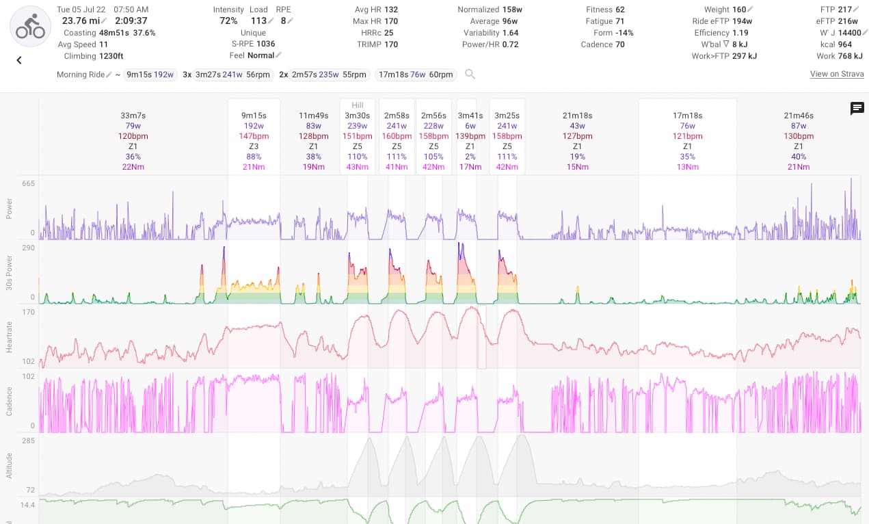Click the cycling activity type icon
Screen dimensions: 869x524
30,27
